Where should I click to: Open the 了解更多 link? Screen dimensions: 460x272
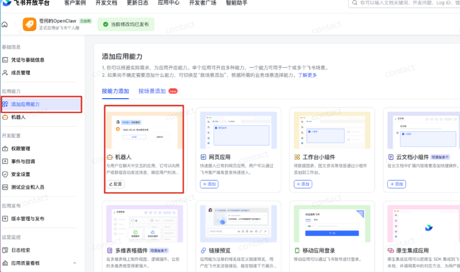307,75
